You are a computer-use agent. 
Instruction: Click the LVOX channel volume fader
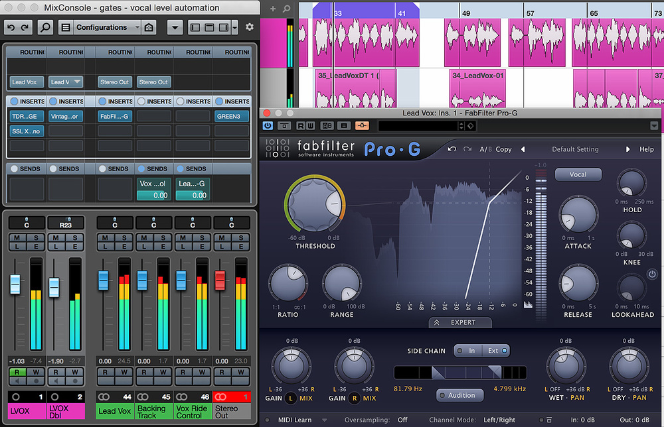tap(15, 284)
